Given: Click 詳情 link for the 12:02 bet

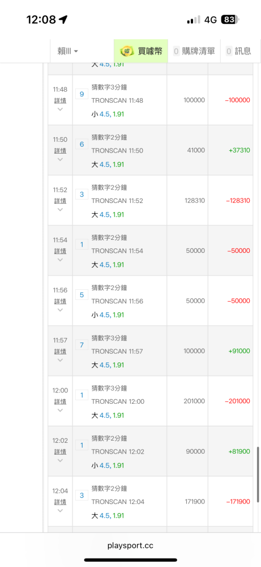Looking at the screenshot, I should coord(60,452).
